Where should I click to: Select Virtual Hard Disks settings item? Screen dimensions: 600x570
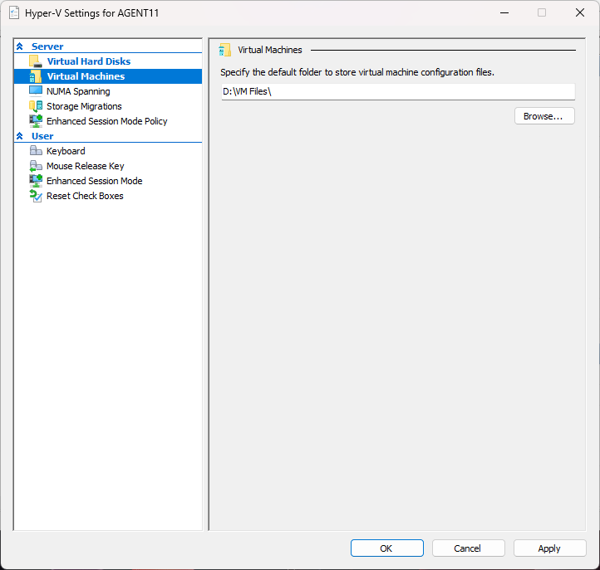(x=88, y=61)
